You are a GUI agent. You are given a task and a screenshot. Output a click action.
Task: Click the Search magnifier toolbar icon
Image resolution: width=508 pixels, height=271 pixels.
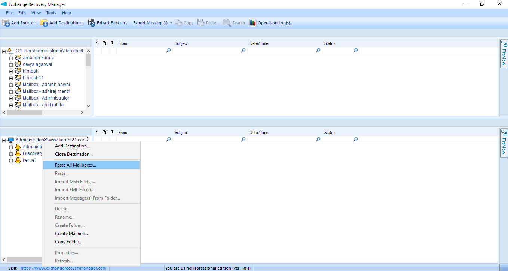tap(227, 23)
